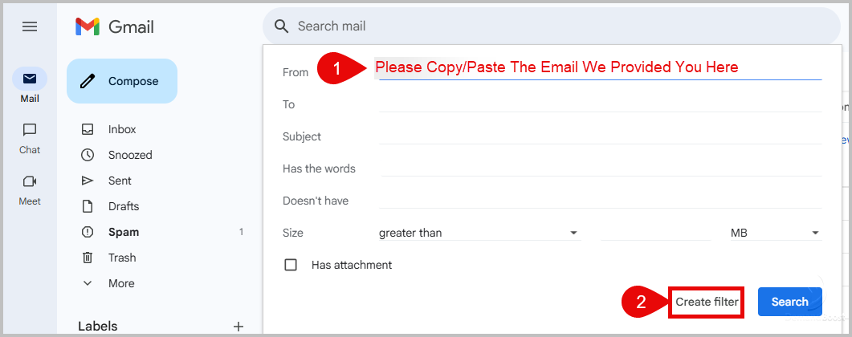Click the search magnifier icon
Image resolution: width=852 pixels, height=337 pixels.
tap(281, 26)
